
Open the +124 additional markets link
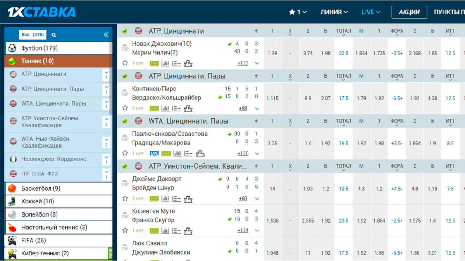pyautogui.click(x=243, y=231)
